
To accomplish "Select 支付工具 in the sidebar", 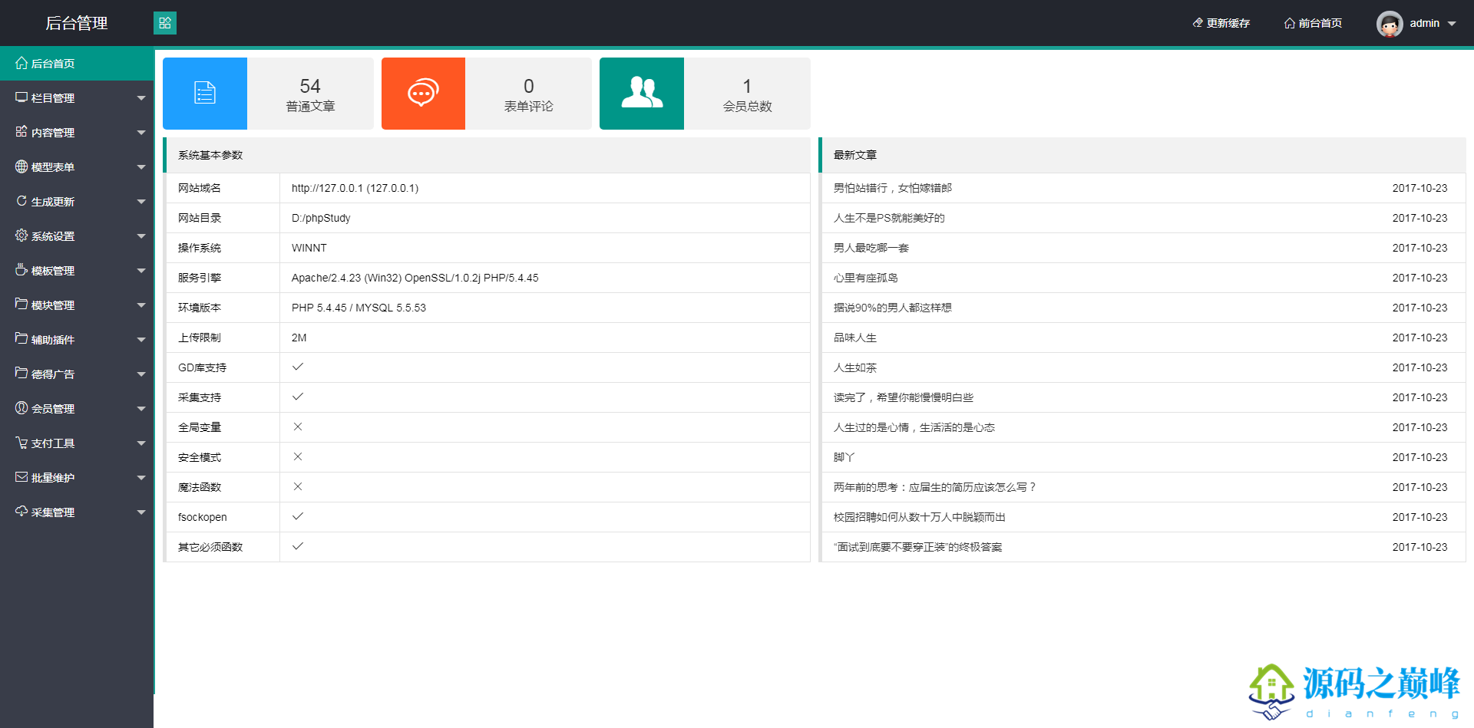I will (x=77, y=443).
